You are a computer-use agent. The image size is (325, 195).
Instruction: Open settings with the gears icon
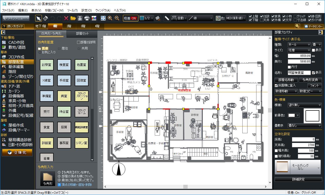tap(297, 26)
